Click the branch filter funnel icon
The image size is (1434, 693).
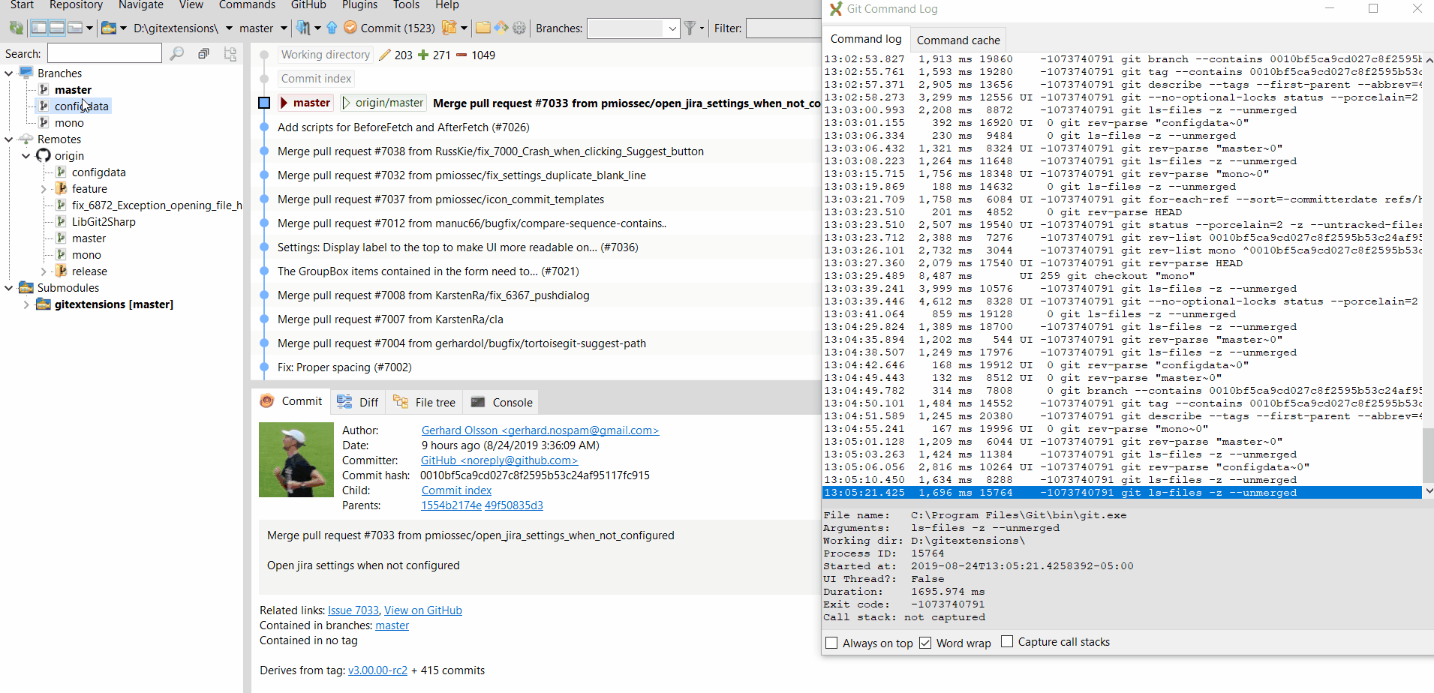point(688,28)
